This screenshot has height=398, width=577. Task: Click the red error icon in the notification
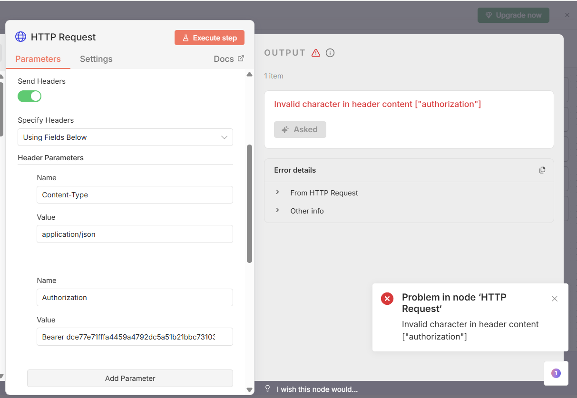(387, 299)
